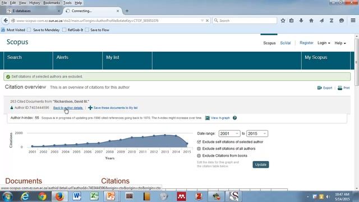Toggle Save to Flow bookmark checkbox
This screenshot has height=202, width=359.
pyautogui.click(x=87, y=30)
